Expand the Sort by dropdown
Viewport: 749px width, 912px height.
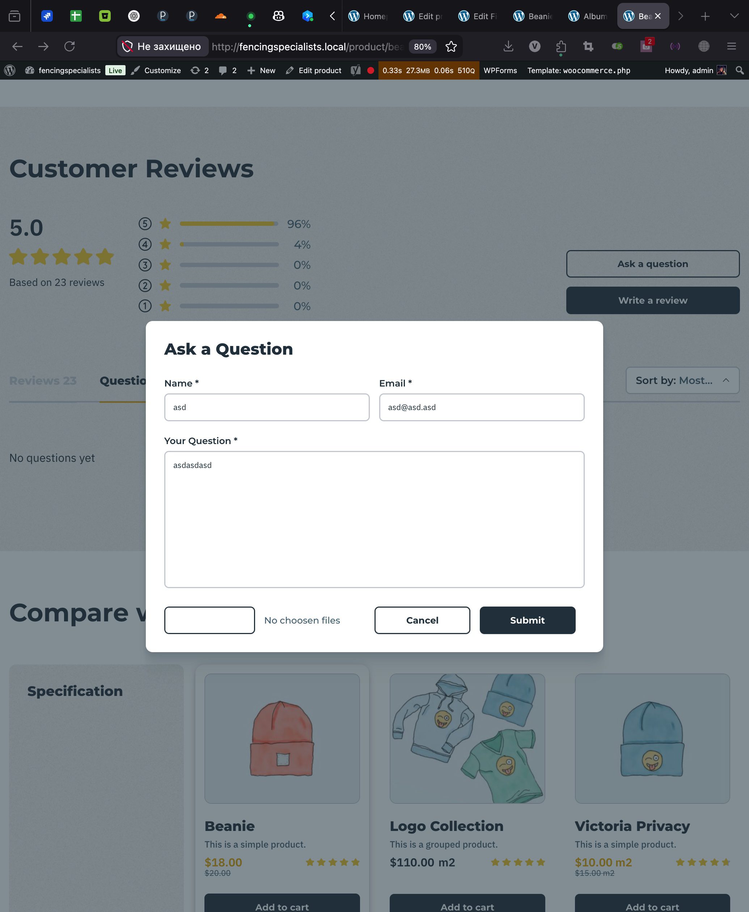(x=682, y=380)
